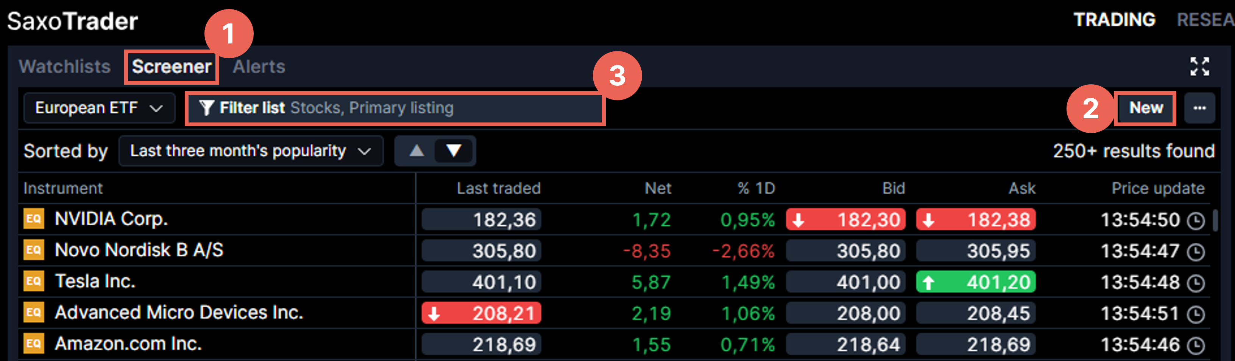This screenshot has width=1235, height=361.
Task: Click the EQ badge next to Tesla Inc.
Action: 34,281
